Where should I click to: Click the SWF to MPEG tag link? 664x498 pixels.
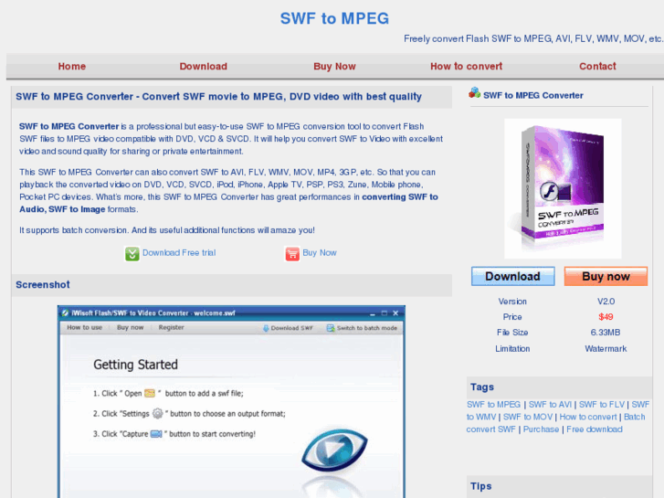click(x=493, y=404)
